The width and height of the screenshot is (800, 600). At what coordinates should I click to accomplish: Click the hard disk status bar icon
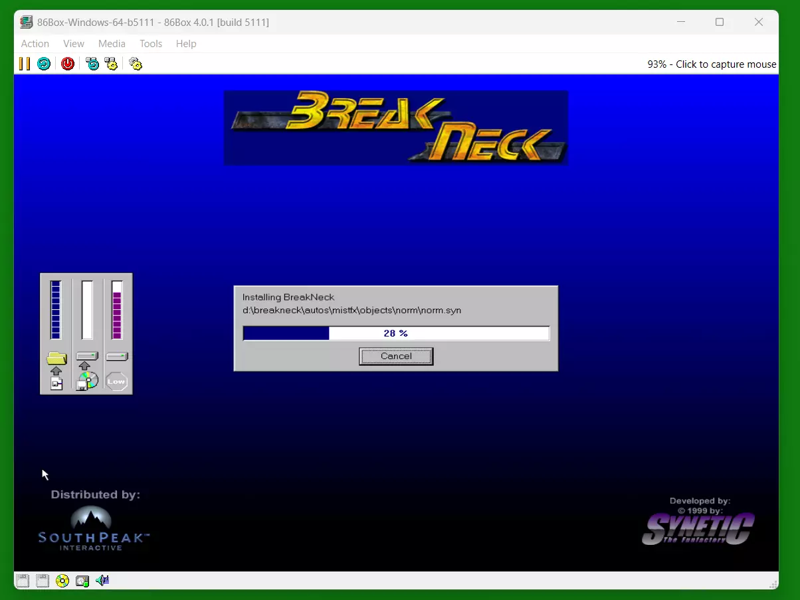click(x=82, y=581)
